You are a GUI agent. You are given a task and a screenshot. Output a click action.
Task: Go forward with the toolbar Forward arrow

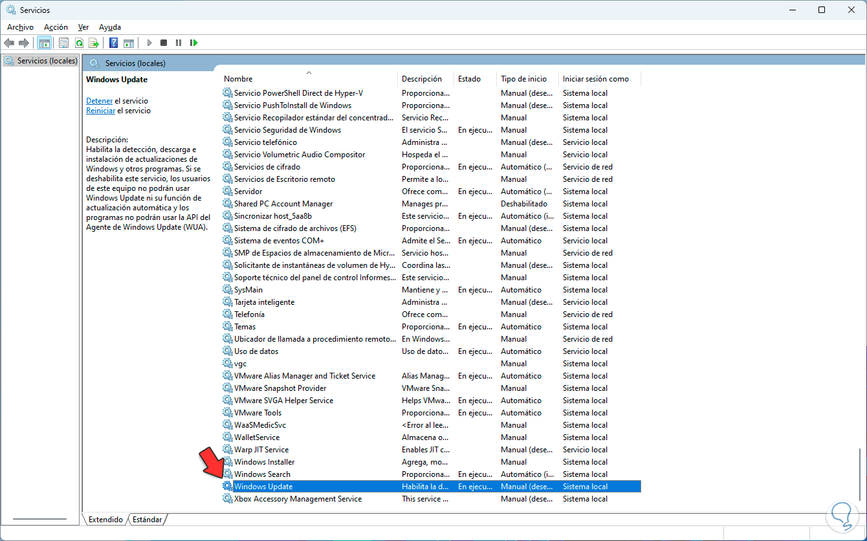[24, 43]
